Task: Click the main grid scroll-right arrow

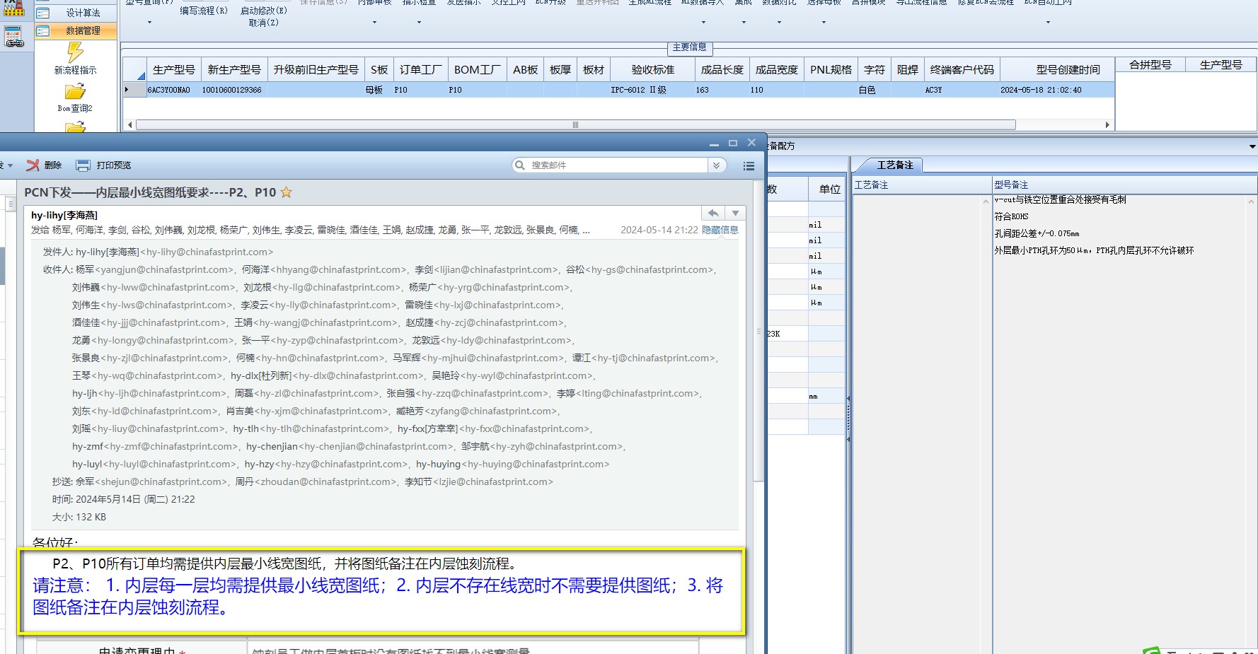Action: tap(1107, 125)
